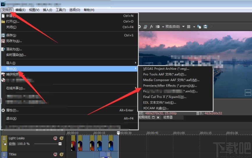Click the 级别: 100.0 % value
The height and width of the screenshot is (158, 252).
pyautogui.click(x=19, y=144)
